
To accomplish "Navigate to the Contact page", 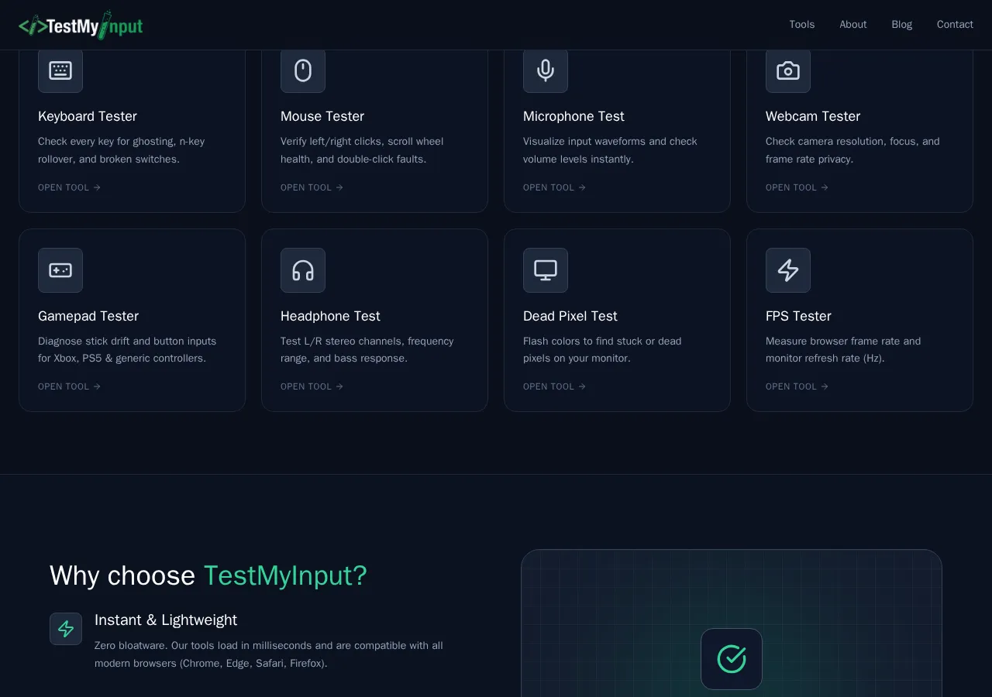I will pos(955,25).
